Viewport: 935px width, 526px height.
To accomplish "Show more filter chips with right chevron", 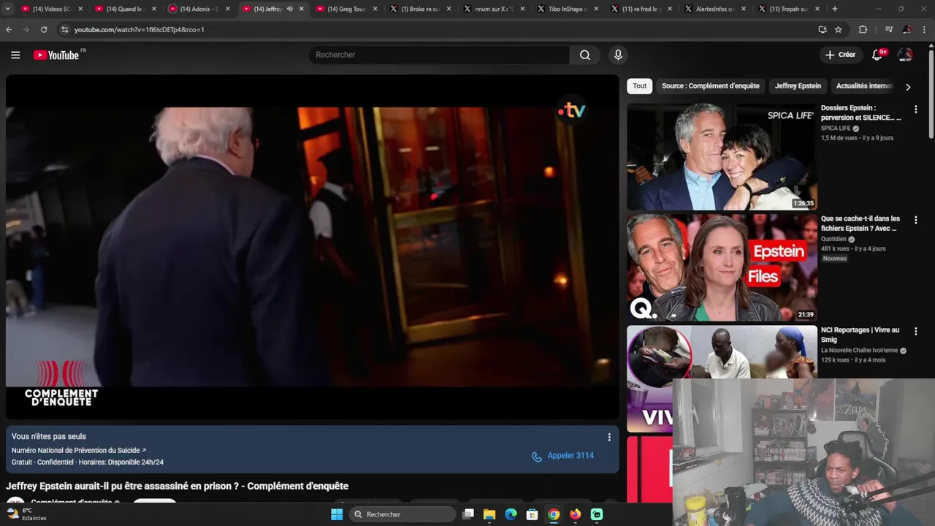I will (x=908, y=87).
